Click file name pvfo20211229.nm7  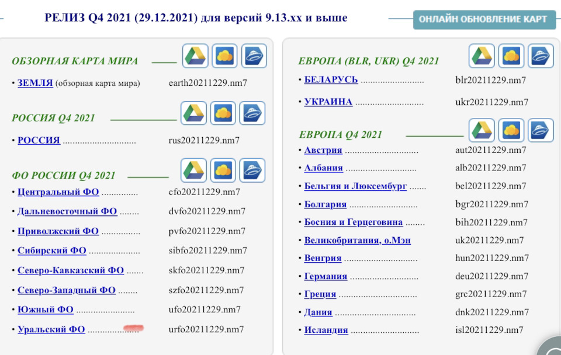pyautogui.click(x=207, y=231)
